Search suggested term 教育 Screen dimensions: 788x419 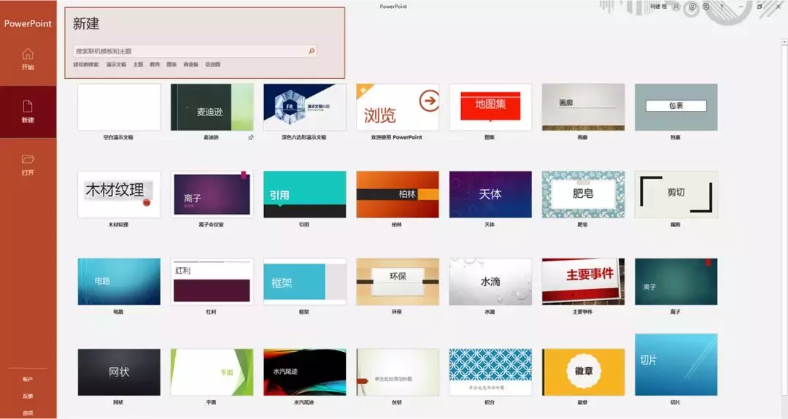pos(155,64)
